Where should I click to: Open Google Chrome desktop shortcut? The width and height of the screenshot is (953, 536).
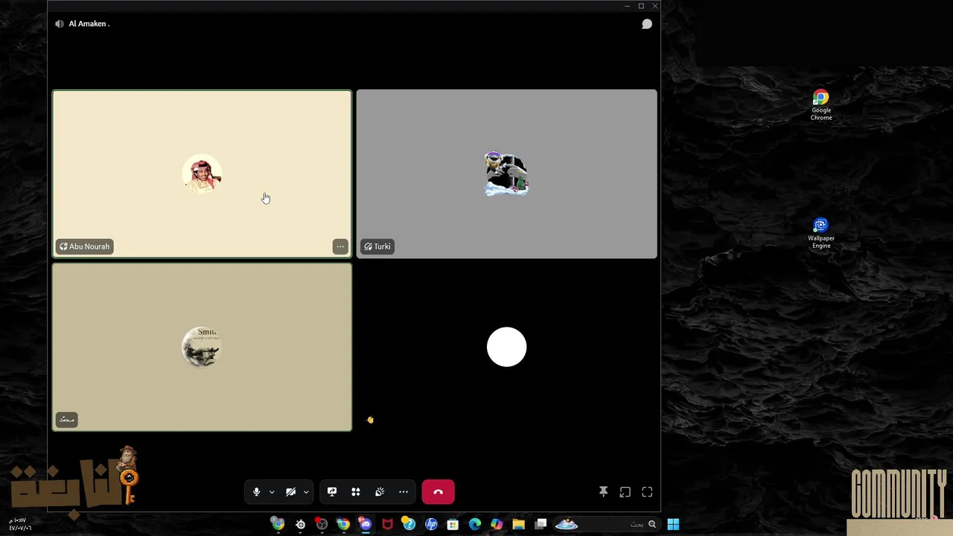[821, 105]
